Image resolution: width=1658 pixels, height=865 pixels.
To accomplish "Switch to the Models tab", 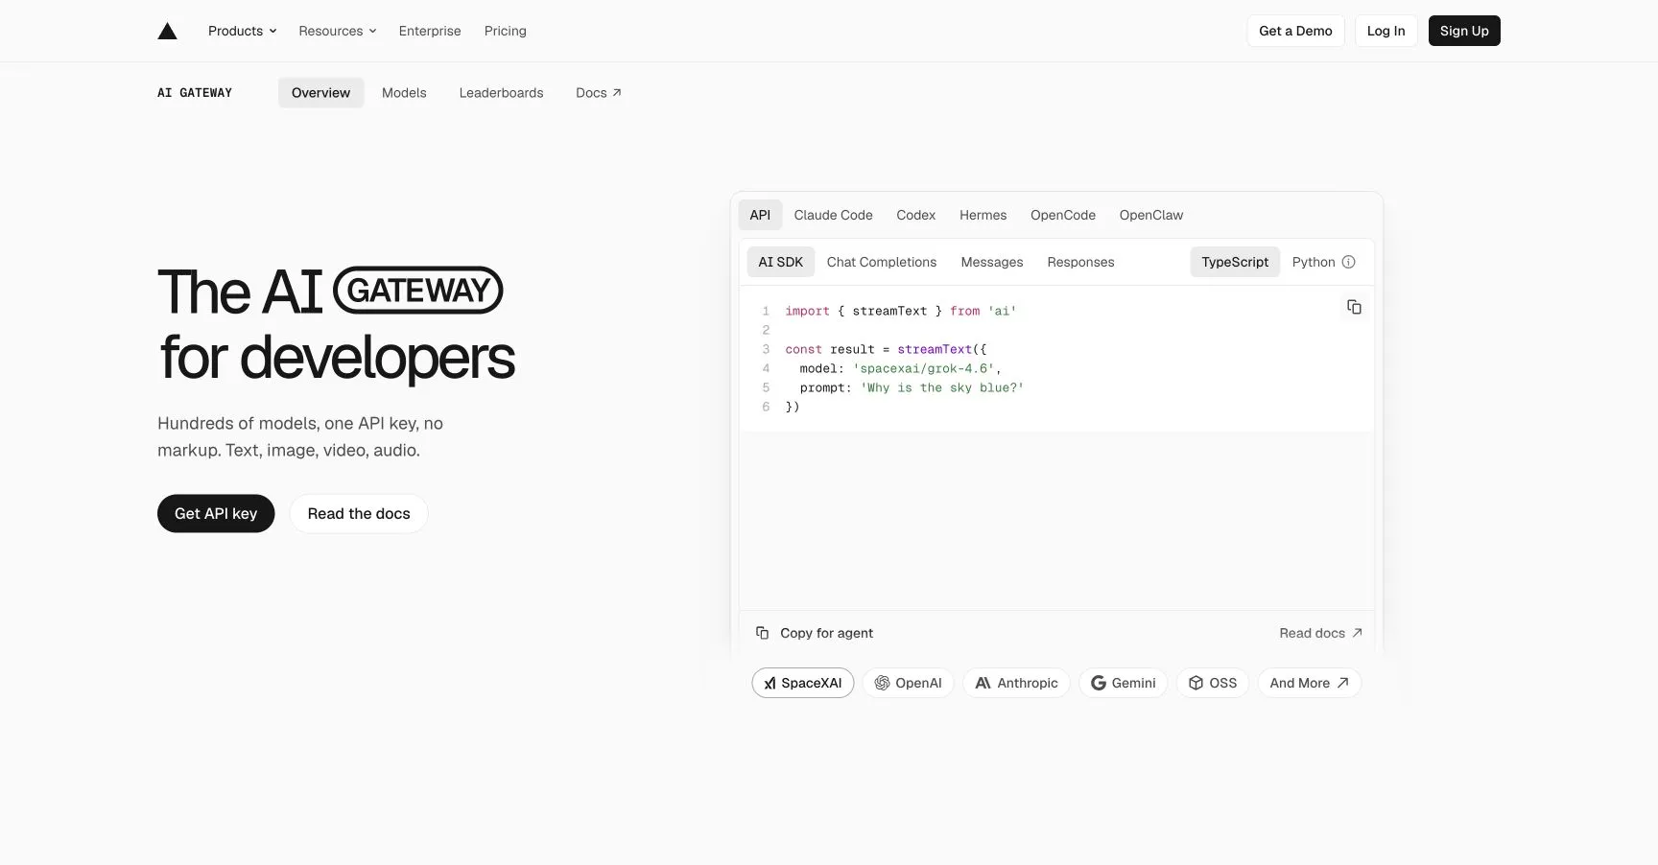I will tap(404, 92).
